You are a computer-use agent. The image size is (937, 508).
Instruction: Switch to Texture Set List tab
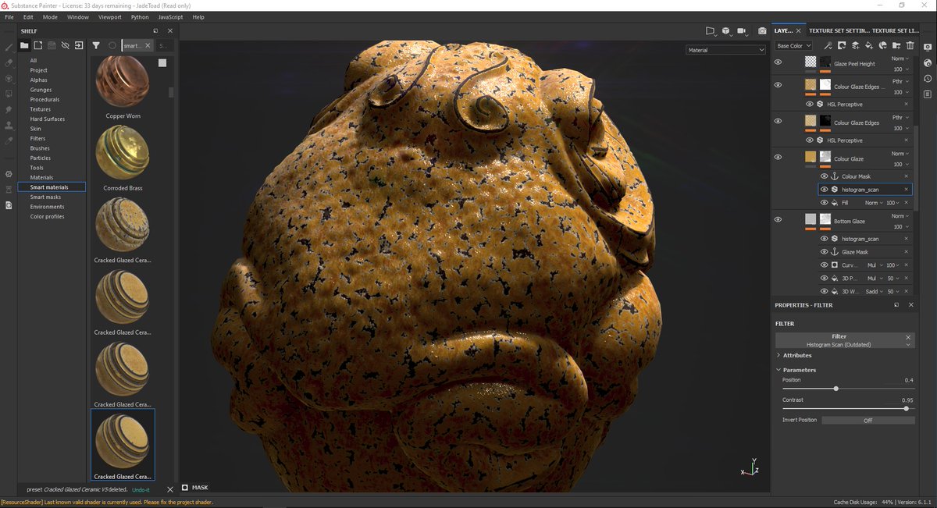896,30
